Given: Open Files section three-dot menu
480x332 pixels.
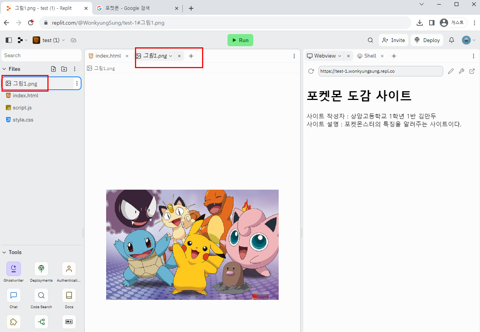Looking at the screenshot, I should pos(75,69).
